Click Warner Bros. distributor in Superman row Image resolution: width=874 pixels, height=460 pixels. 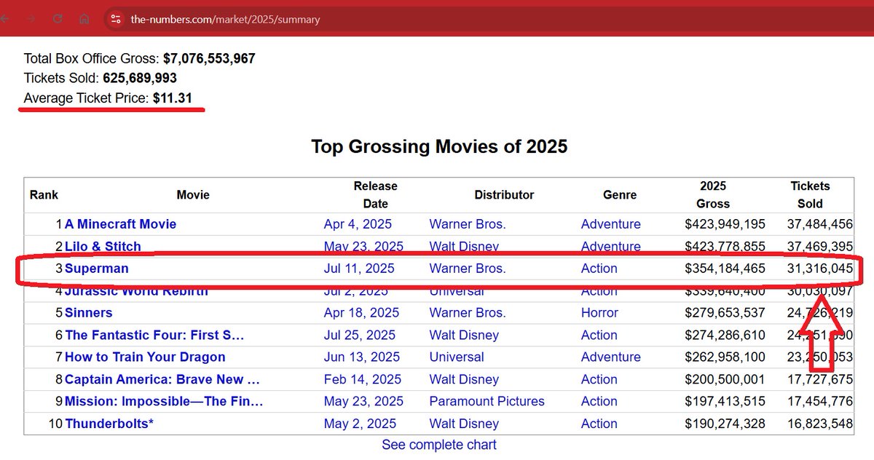[x=468, y=269]
